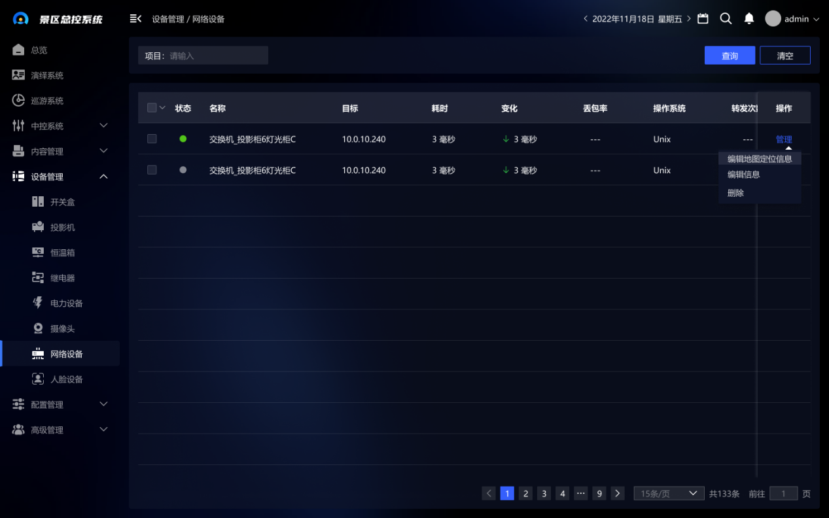The height and width of the screenshot is (518, 829).
Task: Click the sidebar collapse menu icon
Action: pos(135,19)
